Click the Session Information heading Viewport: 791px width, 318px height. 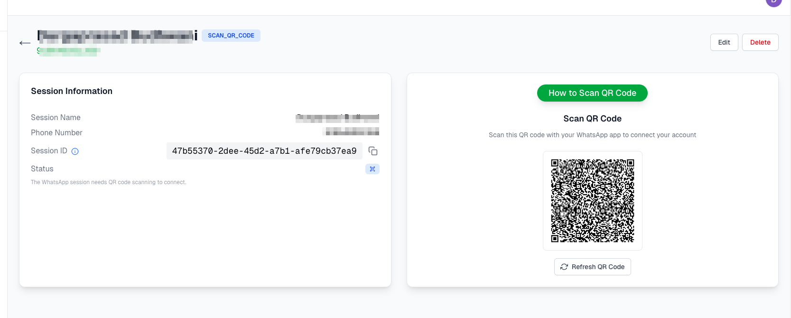click(72, 91)
